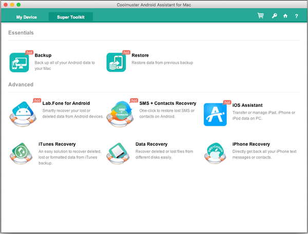Close the window with red button

(6, 5)
